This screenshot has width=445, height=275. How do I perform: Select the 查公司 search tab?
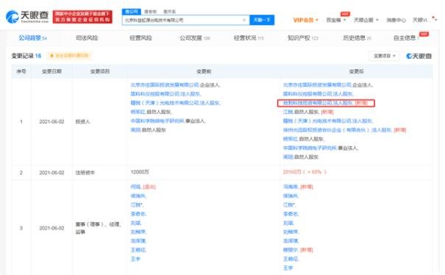132,12
